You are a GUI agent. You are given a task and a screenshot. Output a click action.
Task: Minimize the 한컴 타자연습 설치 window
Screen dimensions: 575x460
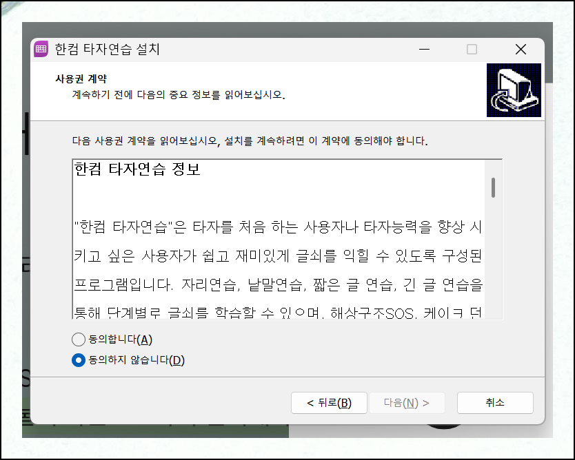click(424, 49)
